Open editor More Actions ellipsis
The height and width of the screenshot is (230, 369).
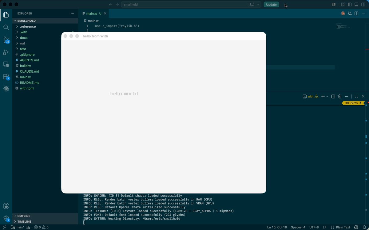tap(363, 13)
